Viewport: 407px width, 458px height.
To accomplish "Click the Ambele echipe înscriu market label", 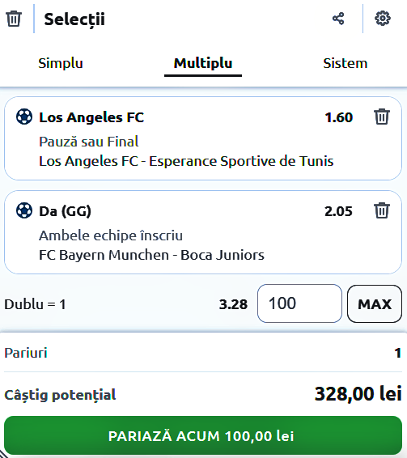I will [x=111, y=235].
